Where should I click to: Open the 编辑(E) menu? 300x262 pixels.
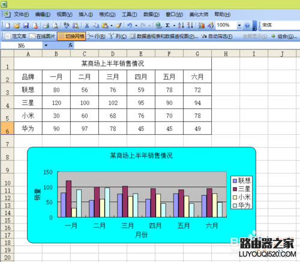click(43, 14)
